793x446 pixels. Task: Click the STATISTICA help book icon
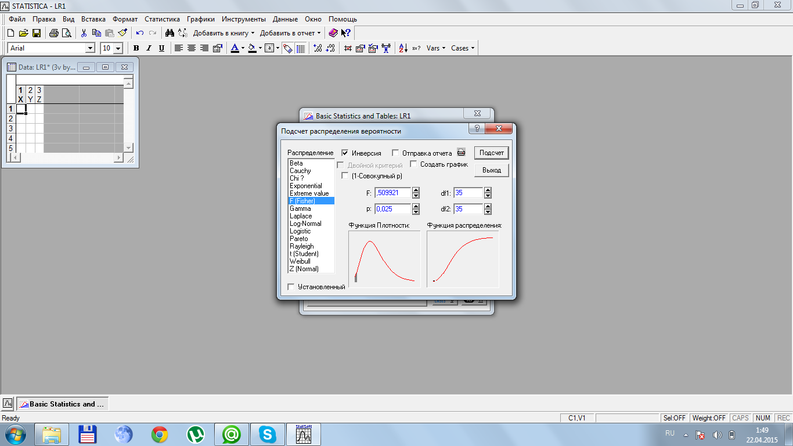pyautogui.click(x=333, y=33)
